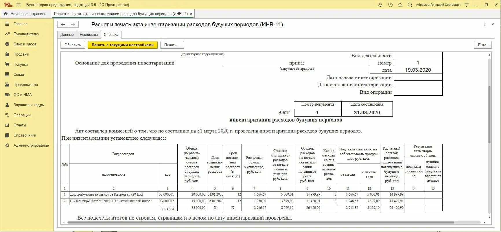Viewport: 501px width, 232px height.
Task: Click the scroll up arrow of the report
Action: 489,55
